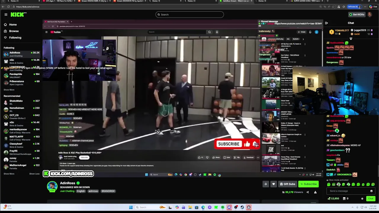Share the stream via share icon
The width and height of the screenshot is (379, 213).
pos(307,192)
